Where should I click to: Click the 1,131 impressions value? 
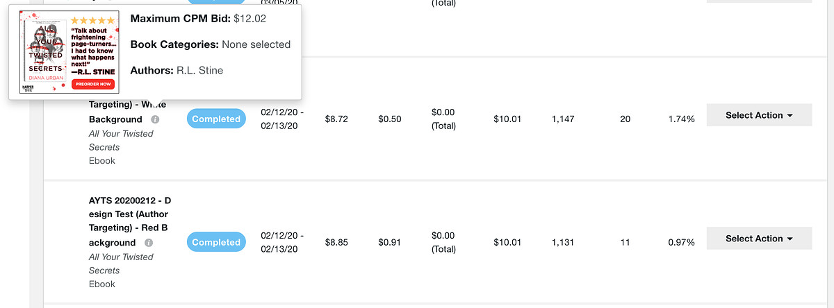(563, 242)
